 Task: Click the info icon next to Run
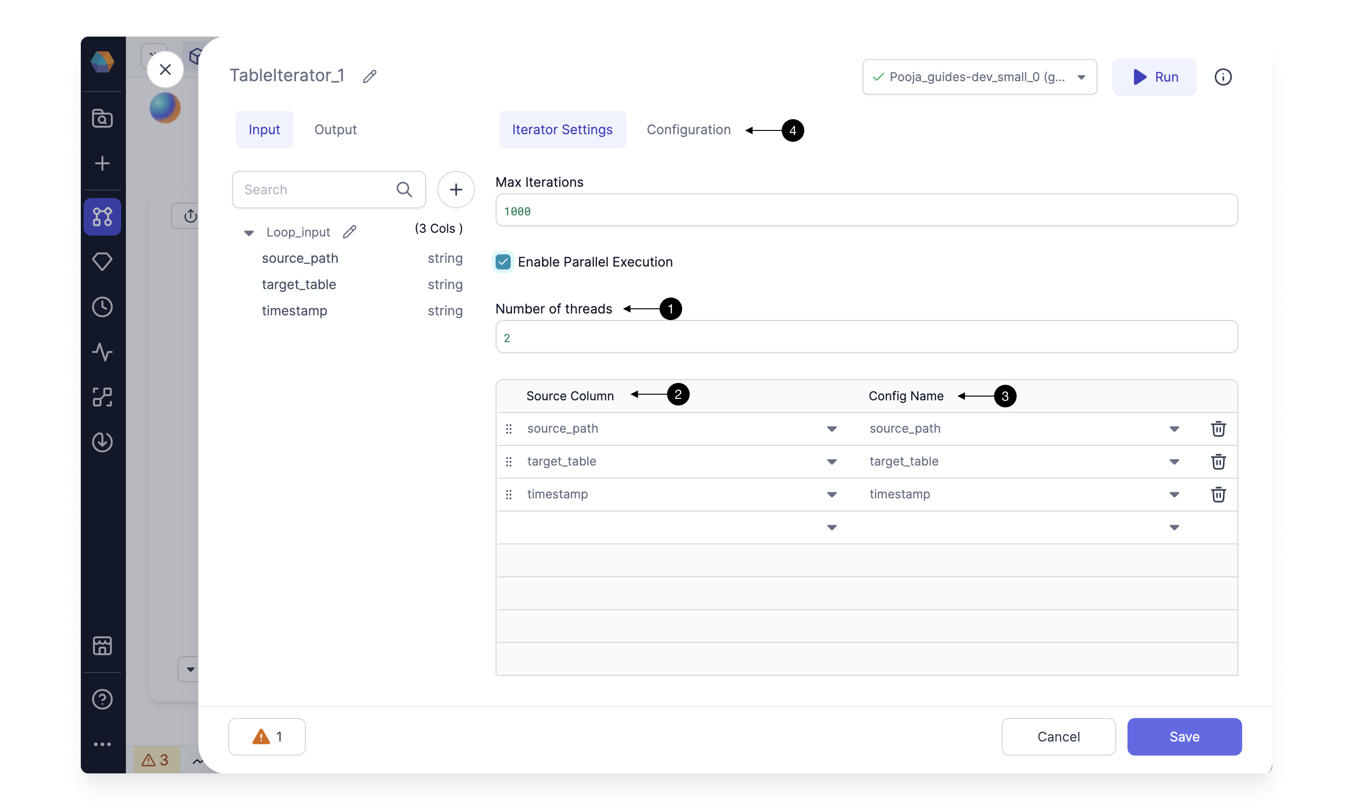pyautogui.click(x=1222, y=77)
